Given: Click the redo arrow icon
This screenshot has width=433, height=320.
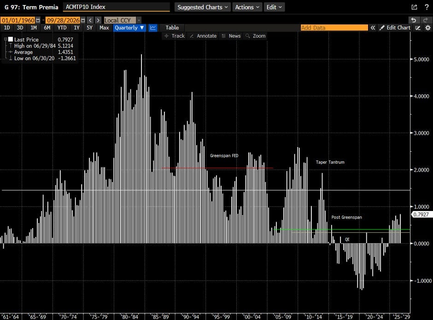Looking at the screenshot, I should [425, 20].
